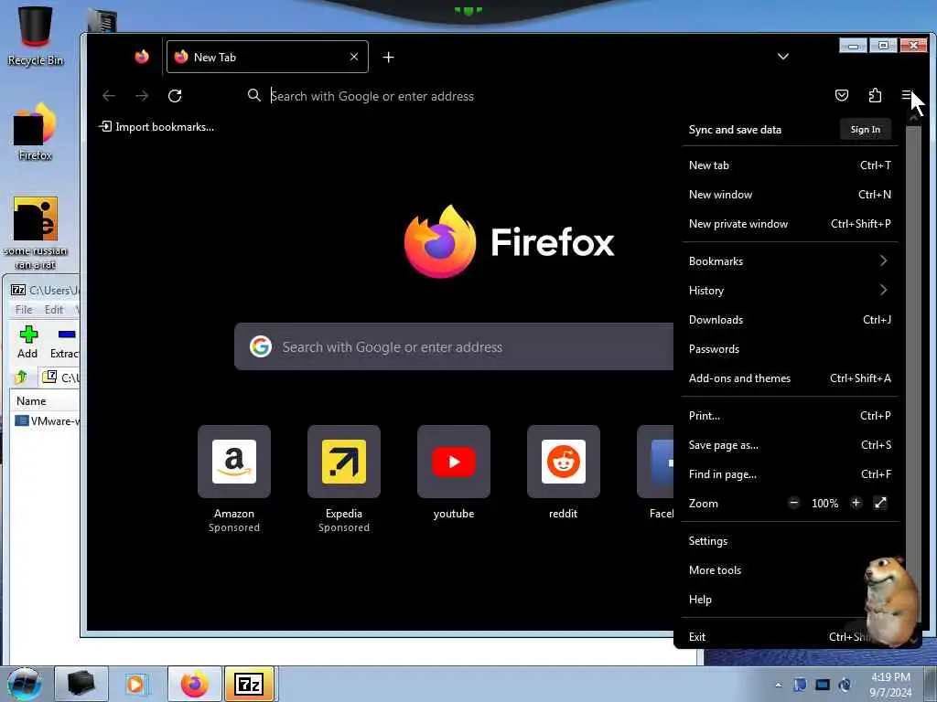
Task: Choose Find in page
Action: tap(790, 474)
